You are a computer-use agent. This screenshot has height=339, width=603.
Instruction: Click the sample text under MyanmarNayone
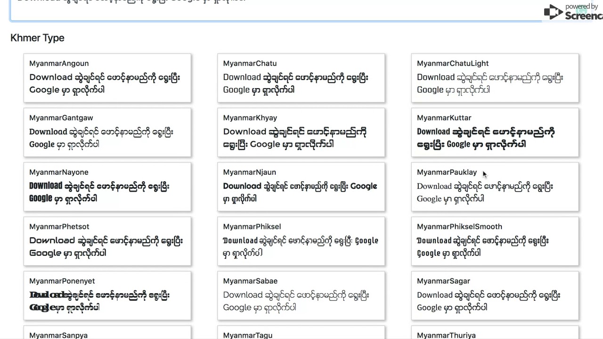(x=99, y=192)
